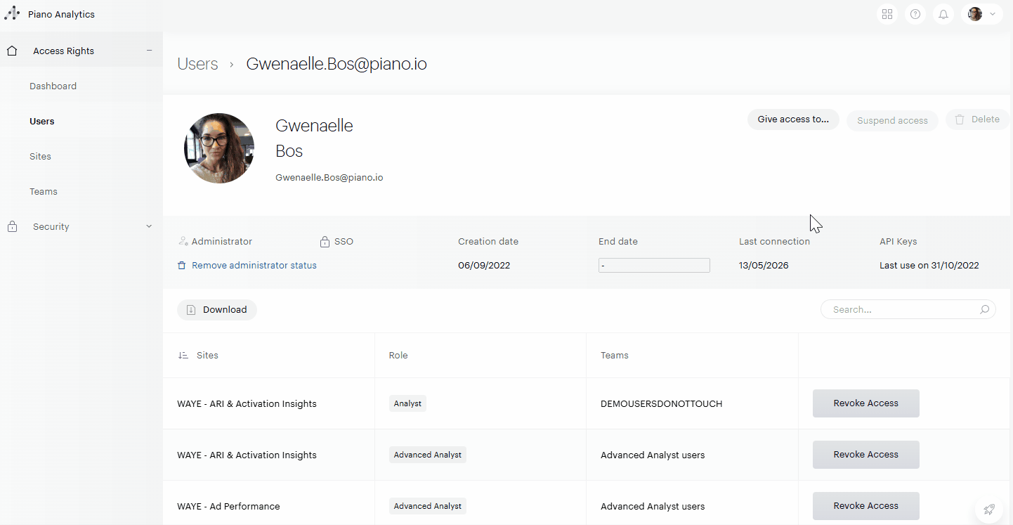Click the Delete user button
The width and height of the screenshot is (1013, 525).
tap(977, 119)
